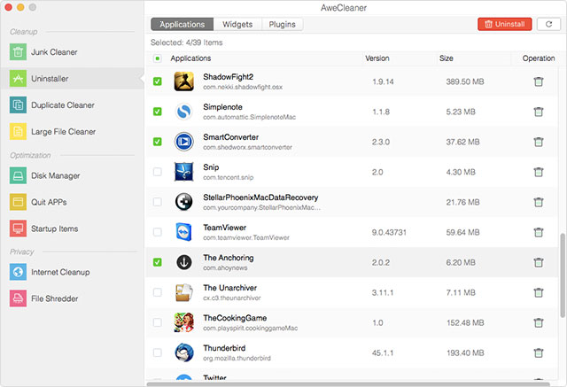Open Large File Cleaner icon
The image size is (567, 387).
point(19,132)
